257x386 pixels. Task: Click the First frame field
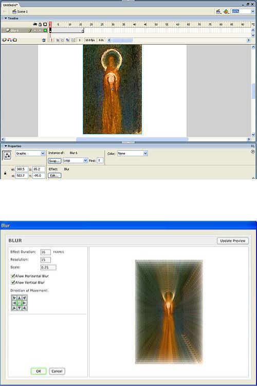point(100,161)
